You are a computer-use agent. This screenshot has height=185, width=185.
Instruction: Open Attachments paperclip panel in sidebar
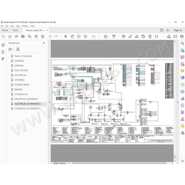coord(3,59)
